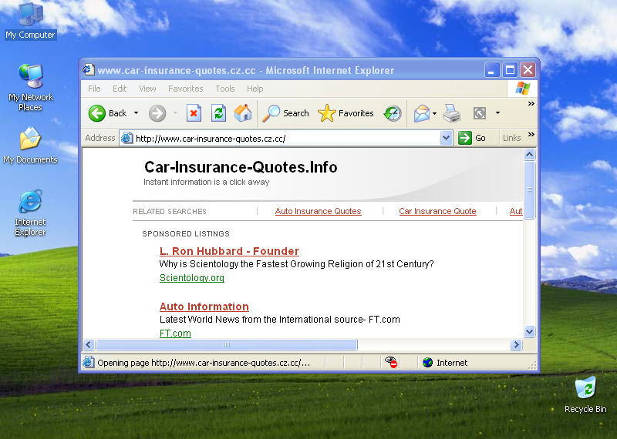Maximize the Internet Explorer window
617x439 pixels.
(x=510, y=70)
